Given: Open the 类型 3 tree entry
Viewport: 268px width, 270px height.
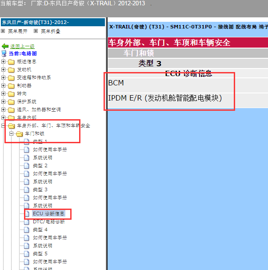Looking at the screenshot, I should click(40, 190).
